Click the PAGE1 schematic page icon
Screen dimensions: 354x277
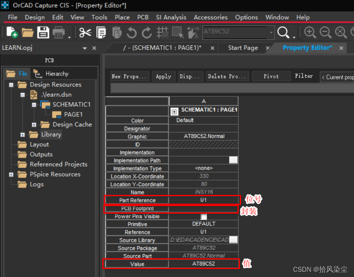click(56, 114)
